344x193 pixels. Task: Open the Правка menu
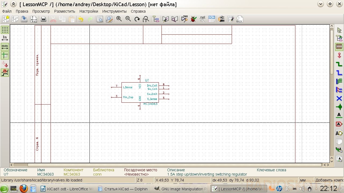[x=22, y=11]
